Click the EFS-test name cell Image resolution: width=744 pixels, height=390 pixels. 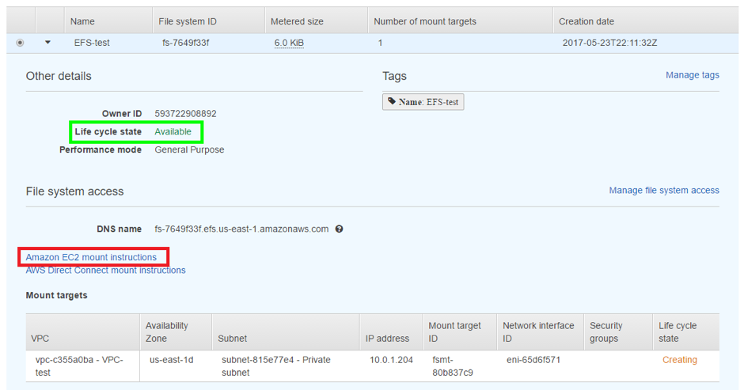click(x=92, y=43)
